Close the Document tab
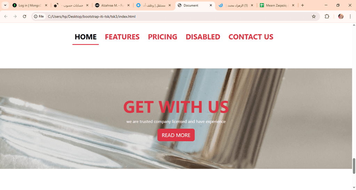 [210, 5]
